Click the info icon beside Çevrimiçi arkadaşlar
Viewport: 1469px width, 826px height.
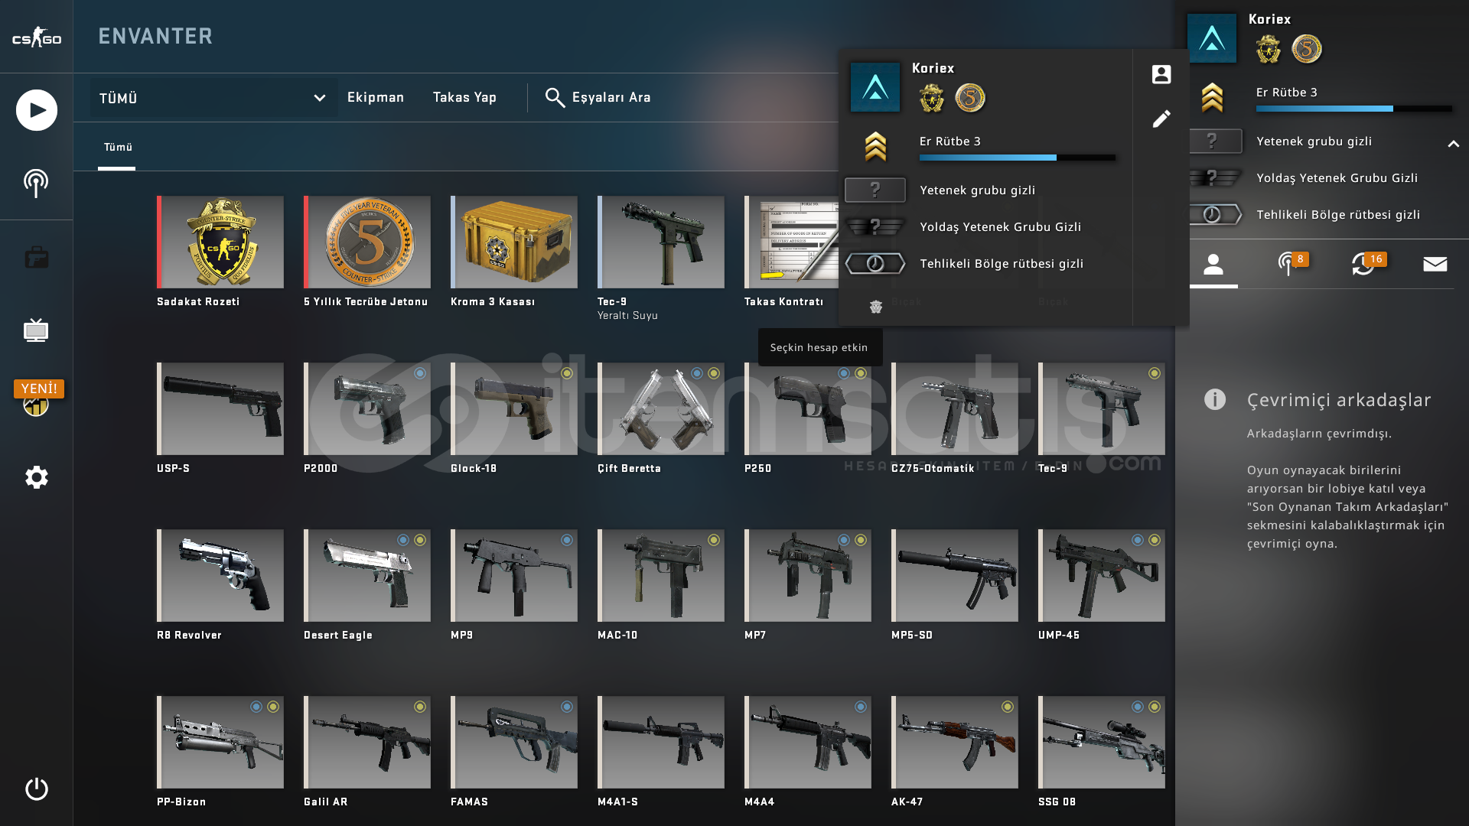[1215, 399]
